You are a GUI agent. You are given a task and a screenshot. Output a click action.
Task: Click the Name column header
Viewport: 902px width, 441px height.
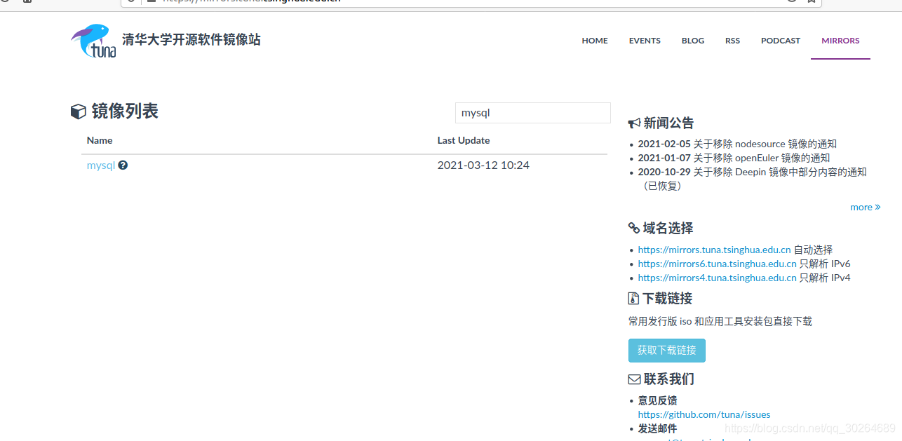[x=100, y=140]
